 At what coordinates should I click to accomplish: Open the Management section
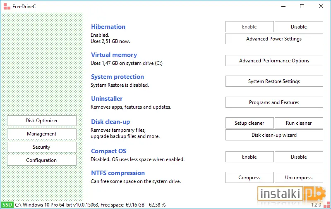[42, 134]
